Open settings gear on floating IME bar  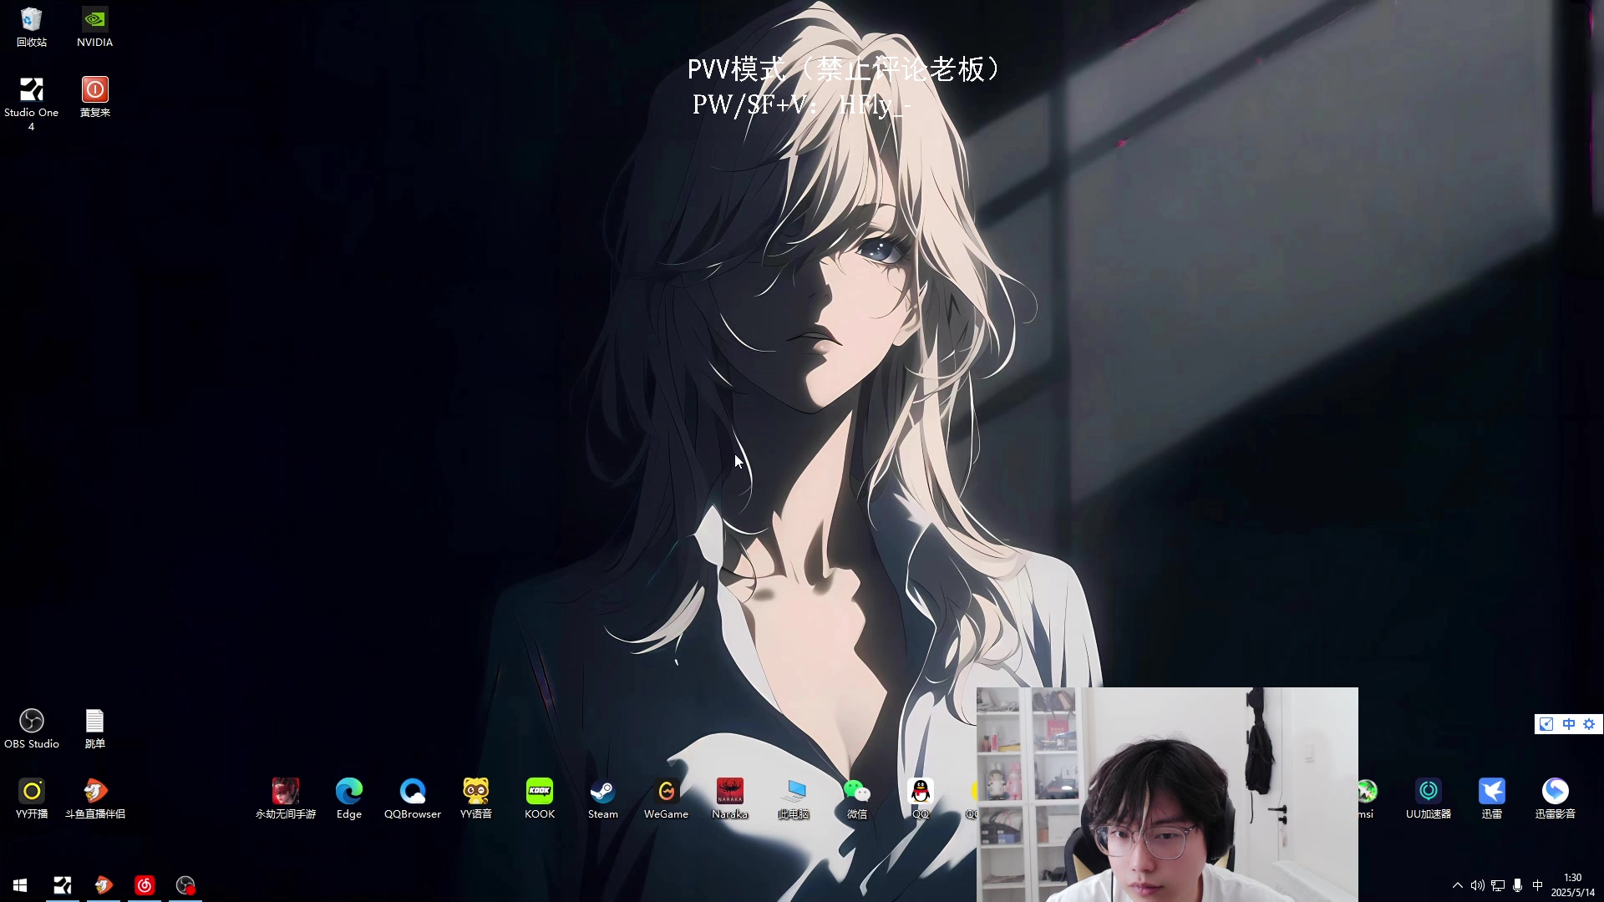pos(1589,724)
